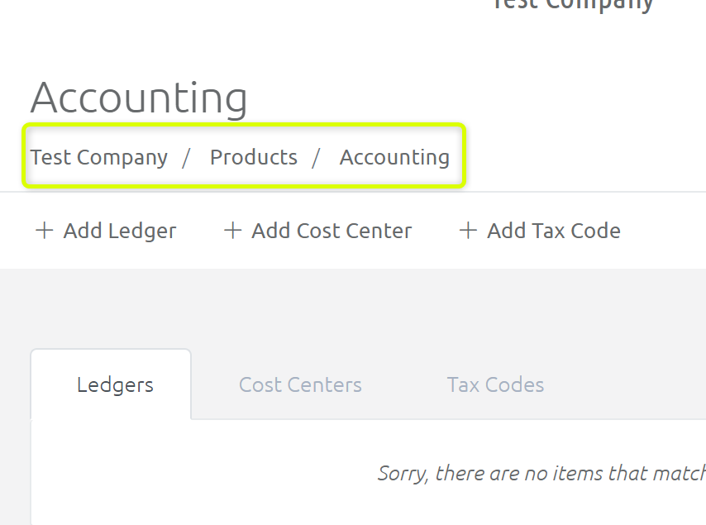The image size is (706, 525).
Task: Click the slash between Test Company and Products
Action: tap(186, 158)
